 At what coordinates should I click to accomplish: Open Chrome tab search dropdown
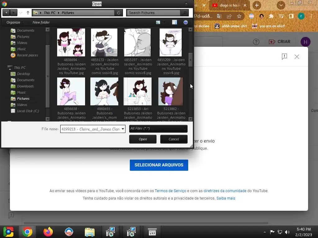281,5
